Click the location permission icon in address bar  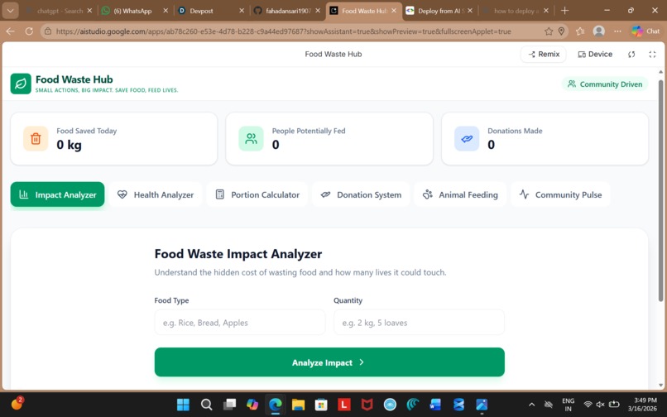pyautogui.click(x=562, y=31)
